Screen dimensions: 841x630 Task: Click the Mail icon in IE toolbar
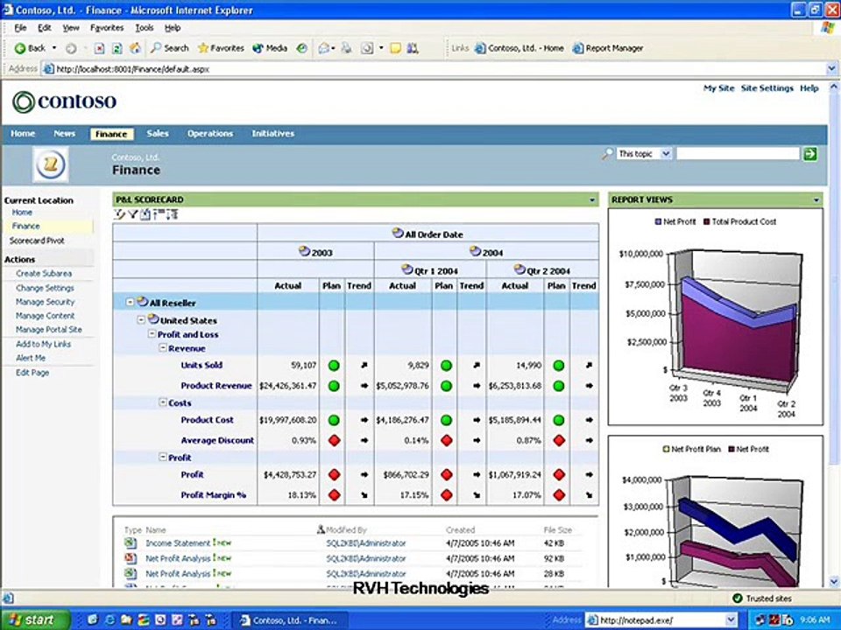323,48
